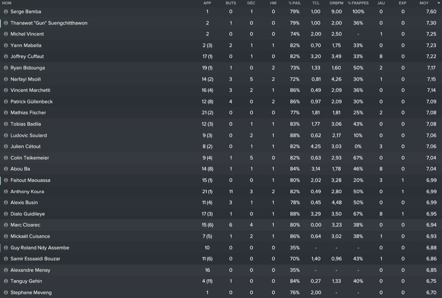Click info icon beside Stephane Meveng
The image size is (442, 298).
6,293
